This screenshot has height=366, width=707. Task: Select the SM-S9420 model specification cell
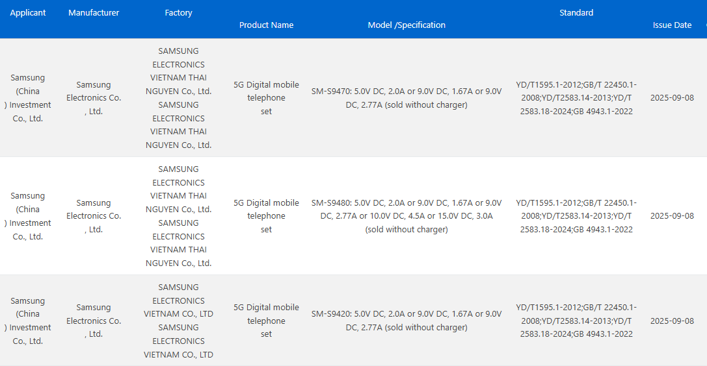(x=407, y=321)
